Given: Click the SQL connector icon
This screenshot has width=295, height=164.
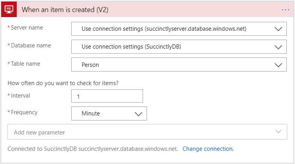Looking at the screenshot, I should pos(9,9).
